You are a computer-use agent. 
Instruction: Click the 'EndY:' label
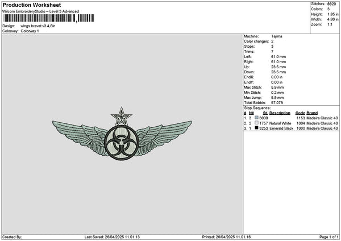coord(249,82)
